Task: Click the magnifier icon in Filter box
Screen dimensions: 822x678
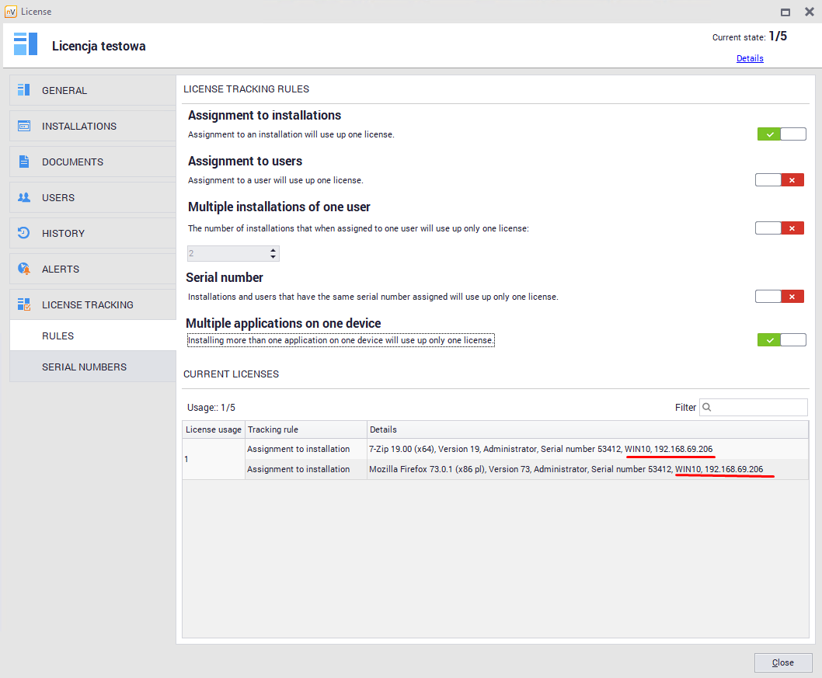Action: pos(708,407)
